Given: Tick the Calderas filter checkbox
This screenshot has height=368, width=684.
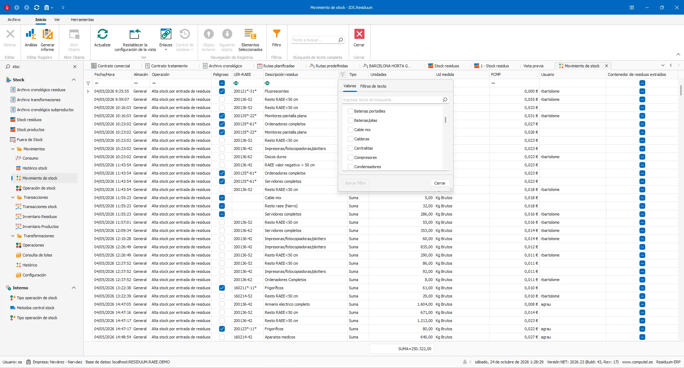Looking at the screenshot, I should point(351,139).
